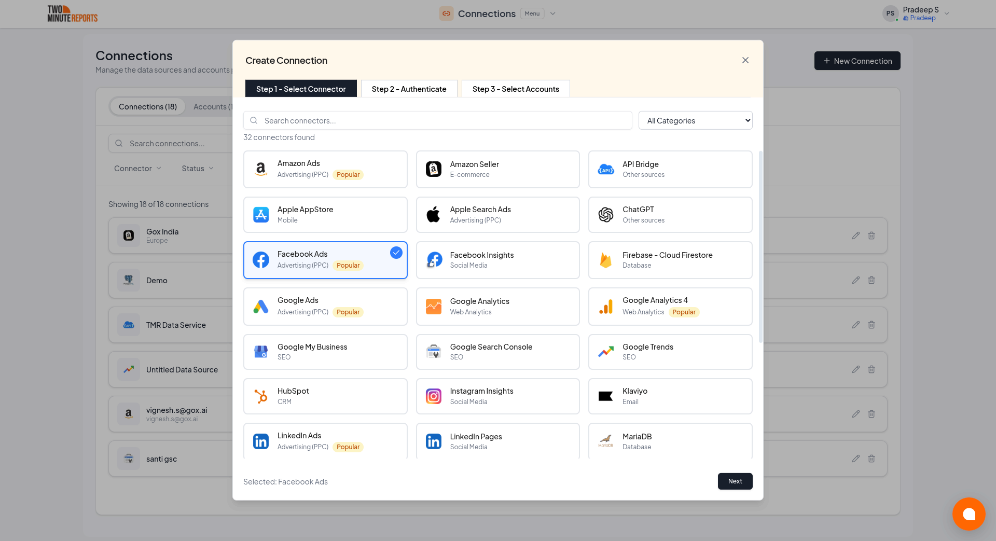
Task: Open the All Categories dropdown
Action: point(695,120)
